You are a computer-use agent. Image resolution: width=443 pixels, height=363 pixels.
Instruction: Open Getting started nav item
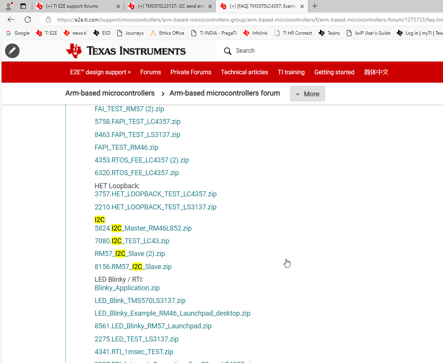pos(334,72)
